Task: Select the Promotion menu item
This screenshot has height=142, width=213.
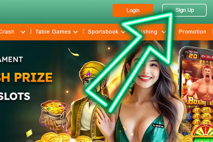Action: coord(192,32)
